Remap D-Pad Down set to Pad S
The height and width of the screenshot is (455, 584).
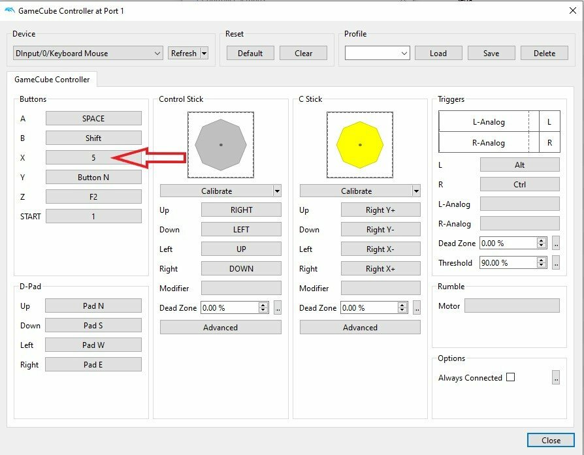click(93, 326)
